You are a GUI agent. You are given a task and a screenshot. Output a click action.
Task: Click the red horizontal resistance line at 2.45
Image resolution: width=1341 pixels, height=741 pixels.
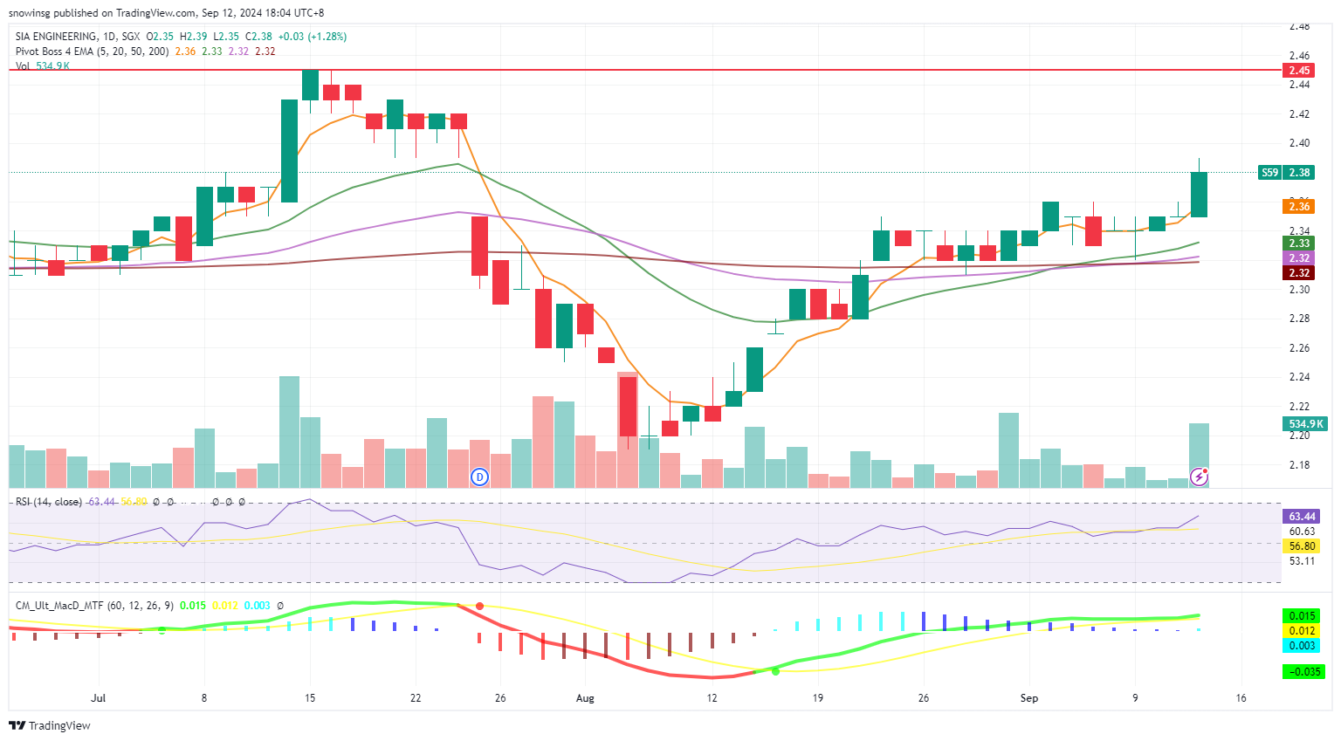coord(611,69)
